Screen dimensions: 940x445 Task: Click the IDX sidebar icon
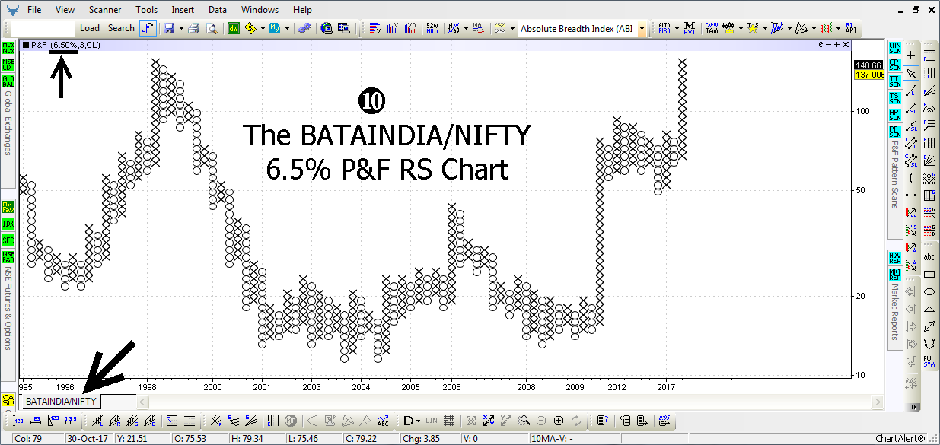pyautogui.click(x=8, y=224)
